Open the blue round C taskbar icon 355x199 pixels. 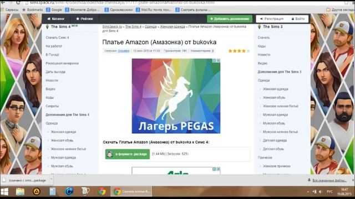[69, 192]
